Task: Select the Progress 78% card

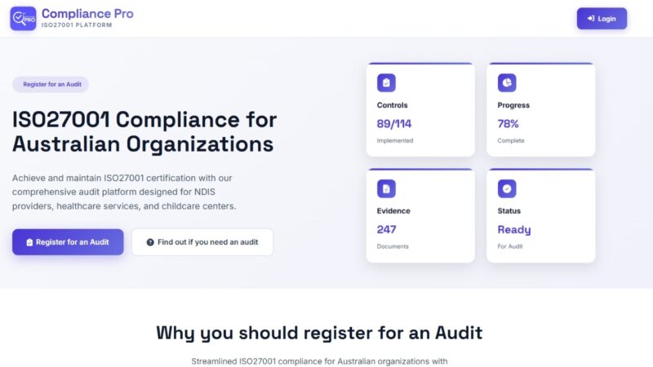Action: click(540, 110)
